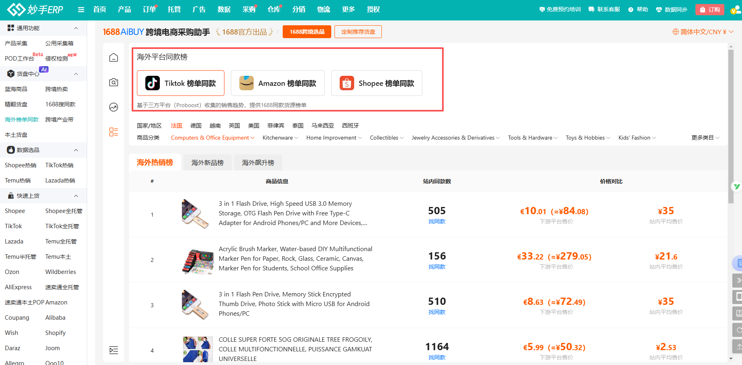Image resolution: width=742 pixels, height=365 pixels.
Task: Click the Tiktok 榜单同款 button
Action: (x=181, y=83)
